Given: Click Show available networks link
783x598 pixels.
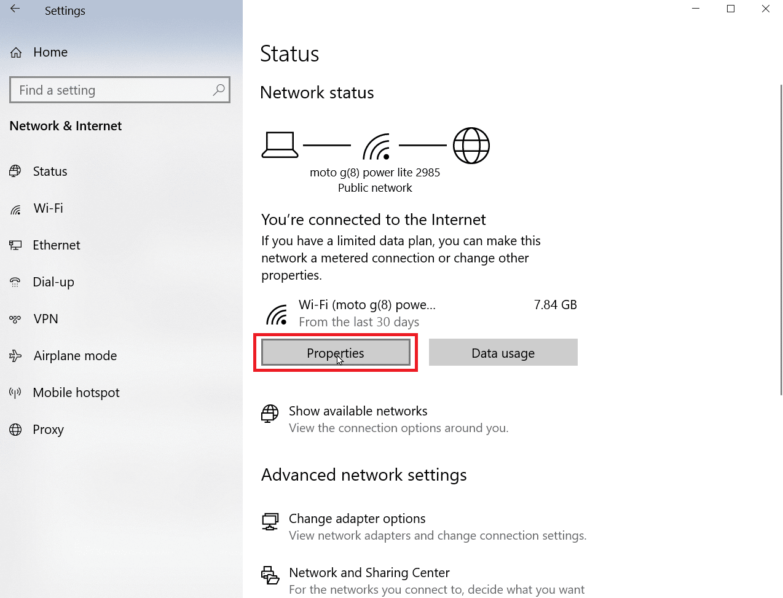Looking at the screenshot, I should 358,411.
